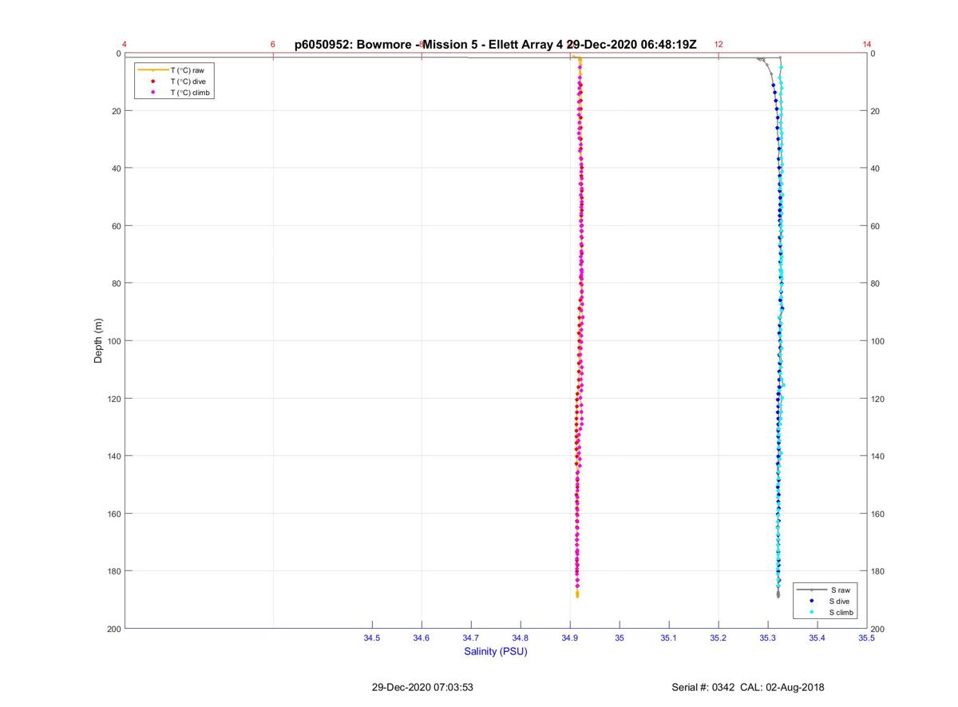Screen dimensions: 958x707
Task: Click the temperature legend box
Action: coord(176,81)
